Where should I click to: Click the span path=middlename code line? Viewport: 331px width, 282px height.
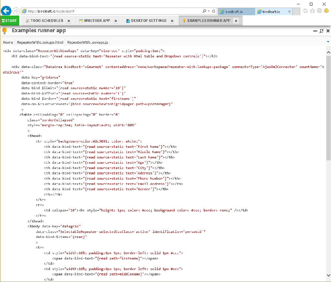coord(106,274)
